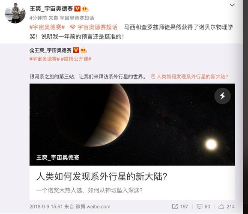Open the post options chevron menu
Viewport: 248px width, 214px height.
[x=232, y=5]
